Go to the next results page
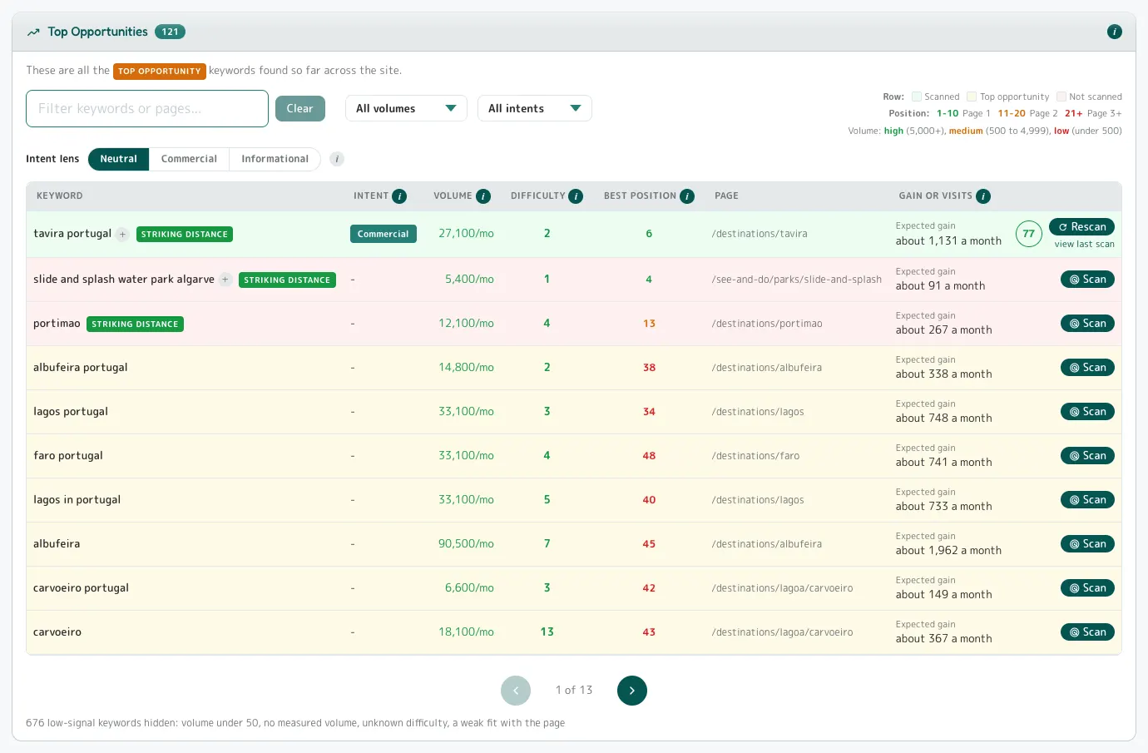 (632, 691)
